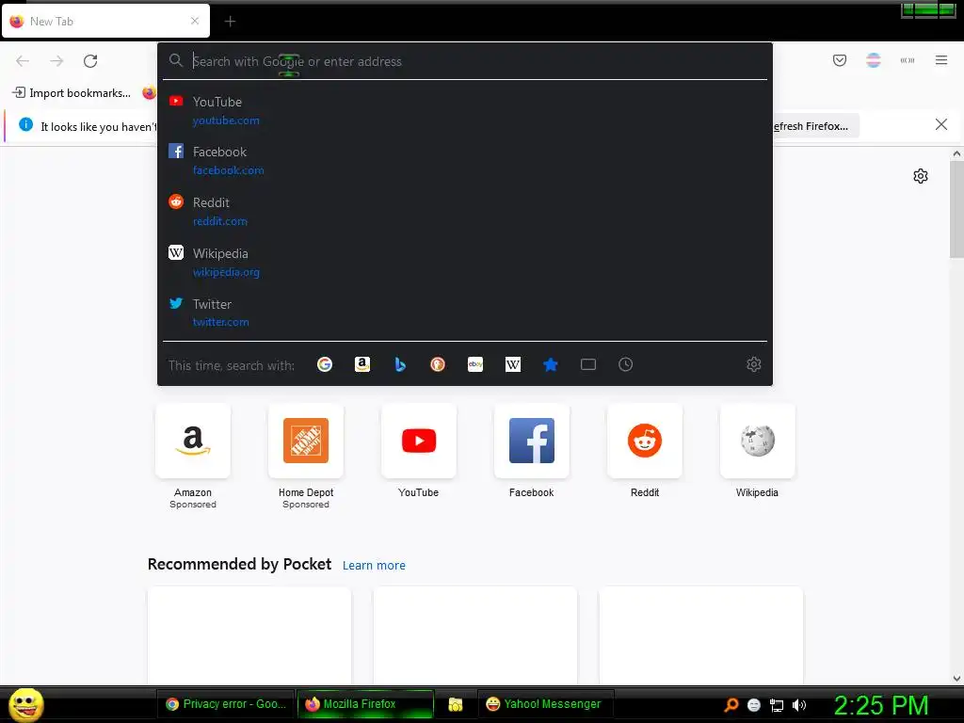This screenshot has width=964, height=723.
Task: Click the network tray icon
Action: [x=777, y=705]
